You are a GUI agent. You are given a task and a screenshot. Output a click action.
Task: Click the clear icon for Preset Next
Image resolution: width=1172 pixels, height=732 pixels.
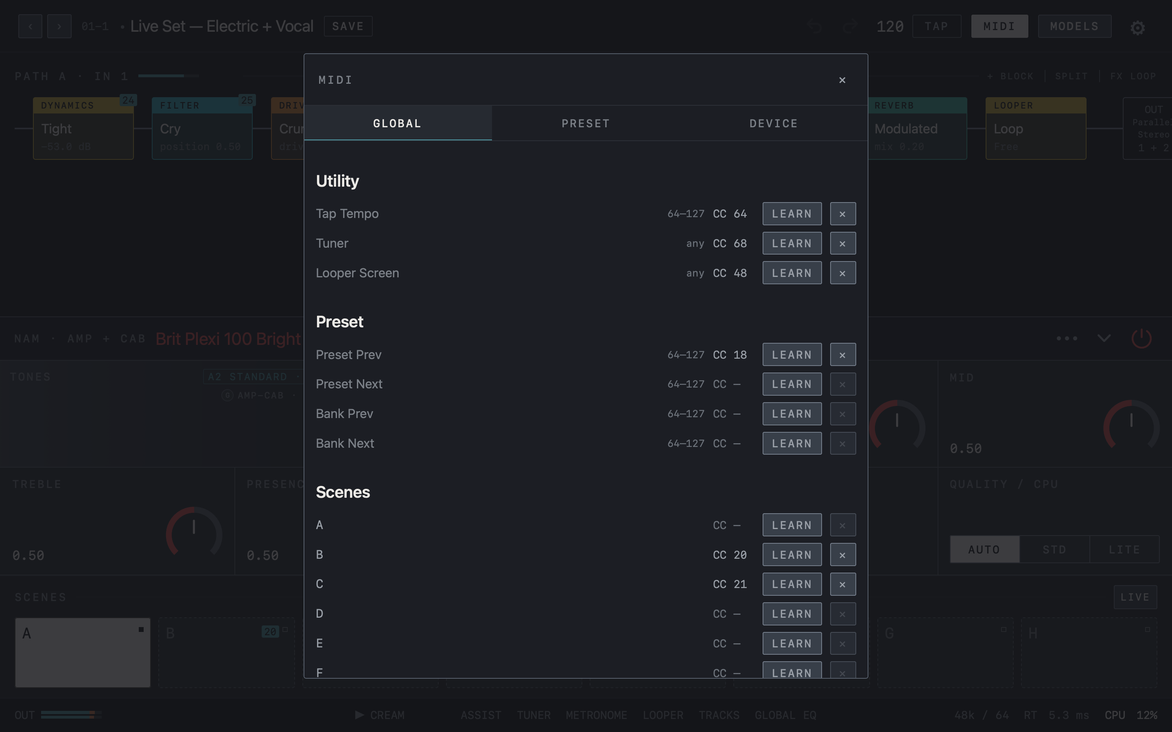(843, 384)
